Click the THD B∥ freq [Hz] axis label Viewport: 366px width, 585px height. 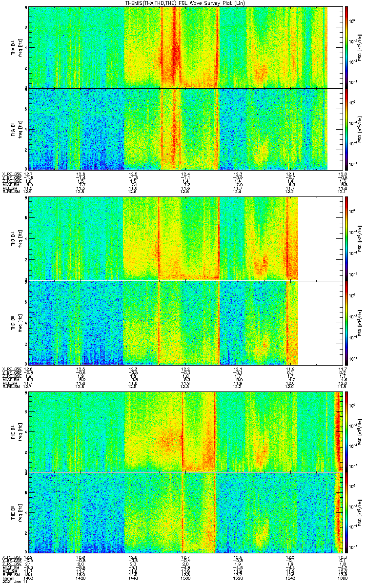point(20,323)
